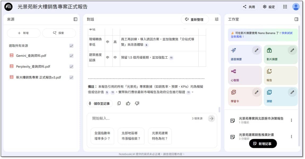Select the 報告 report tile

[281, 75]
